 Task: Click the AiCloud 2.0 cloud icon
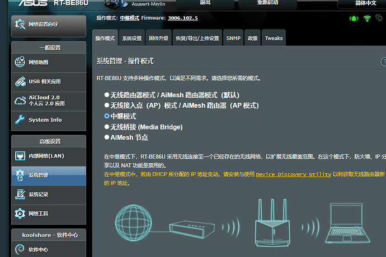[x=20, y=101]
